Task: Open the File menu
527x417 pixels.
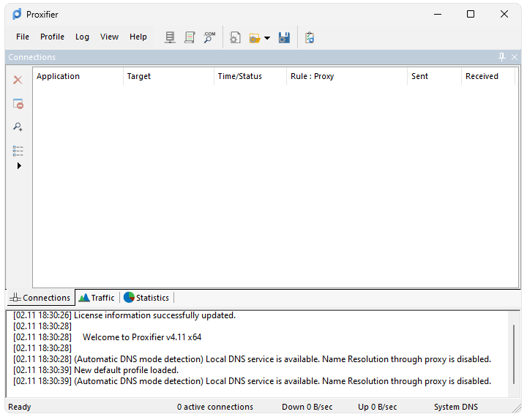Action: (23, 37)
